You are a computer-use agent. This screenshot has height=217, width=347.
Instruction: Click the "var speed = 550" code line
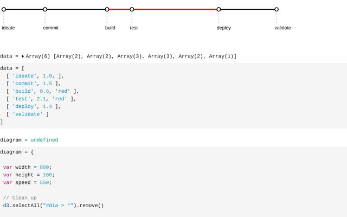(x=27, y=183)
